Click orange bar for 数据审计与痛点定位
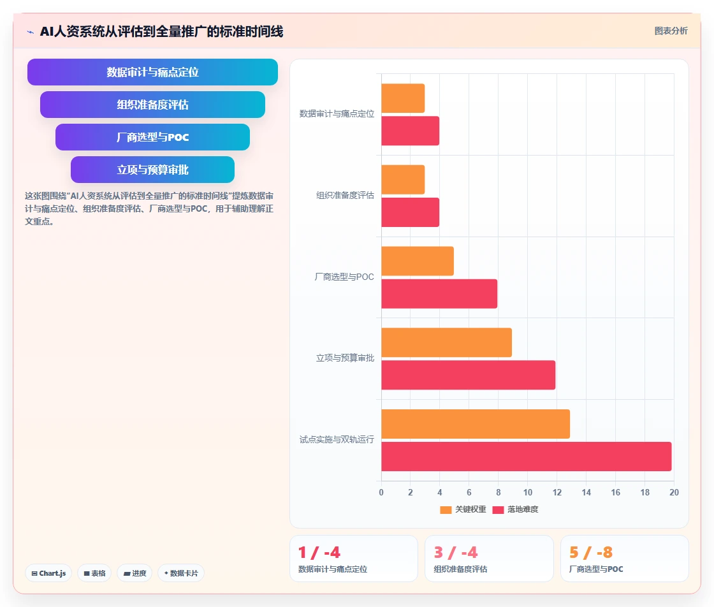 click(403, 98)
